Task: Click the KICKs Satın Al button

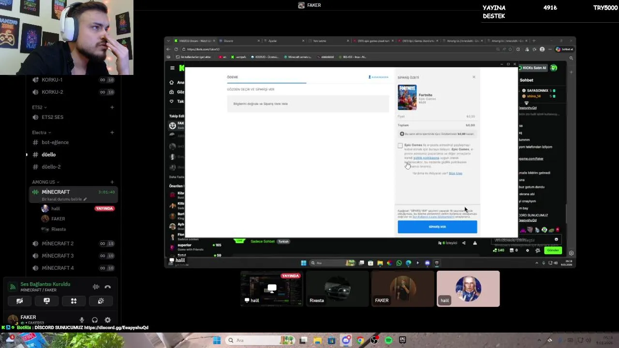Action: click(533, 68)
